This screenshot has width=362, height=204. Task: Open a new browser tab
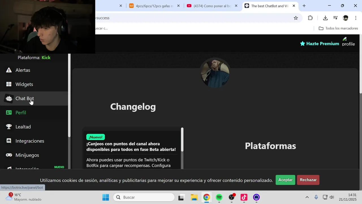(304, 6)
